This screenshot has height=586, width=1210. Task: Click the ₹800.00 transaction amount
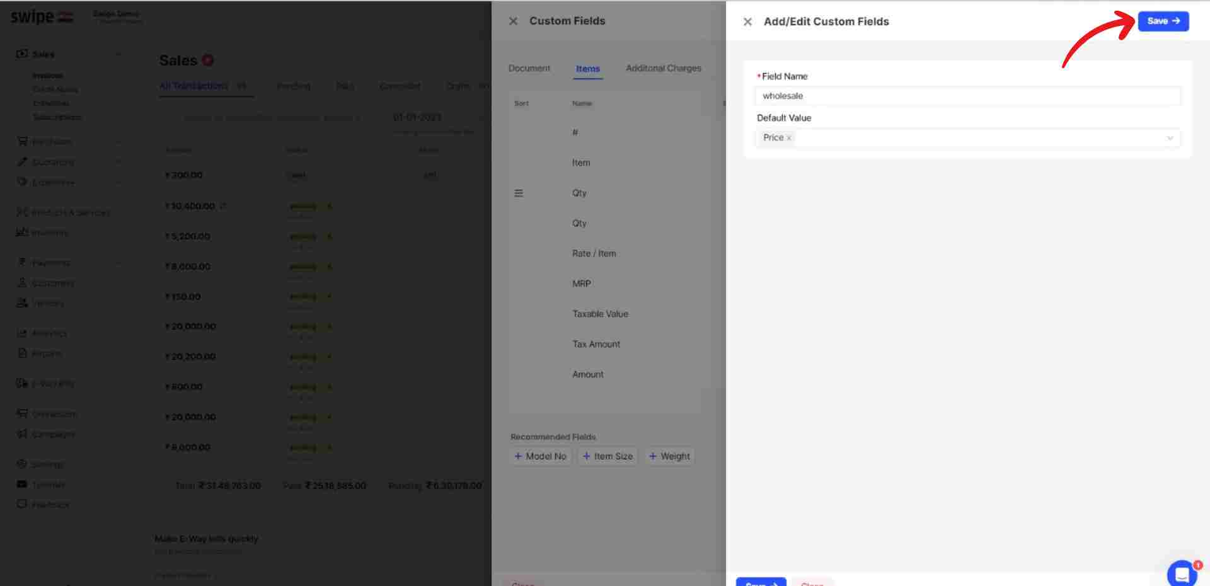pos(183,387)
